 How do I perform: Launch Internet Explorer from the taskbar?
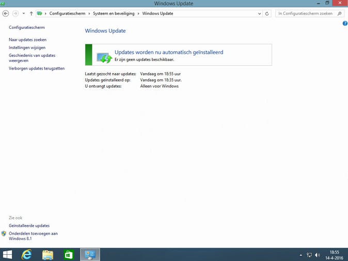click(27, 255)
